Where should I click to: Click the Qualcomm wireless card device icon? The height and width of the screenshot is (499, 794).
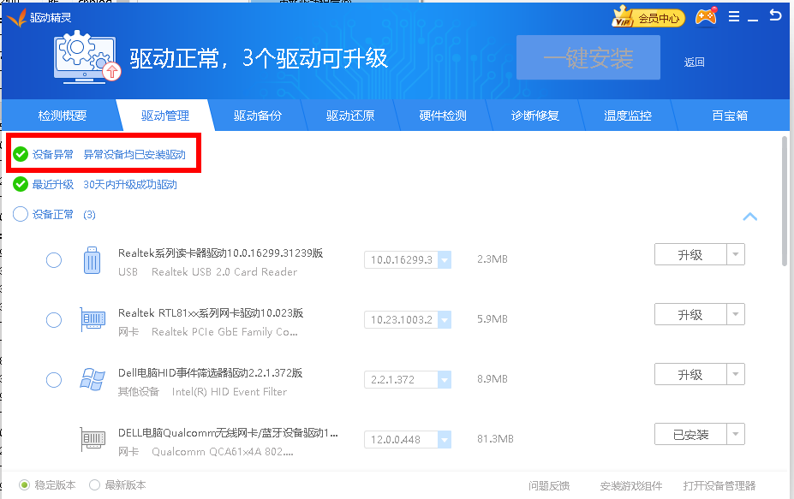(x=93, y=439)
